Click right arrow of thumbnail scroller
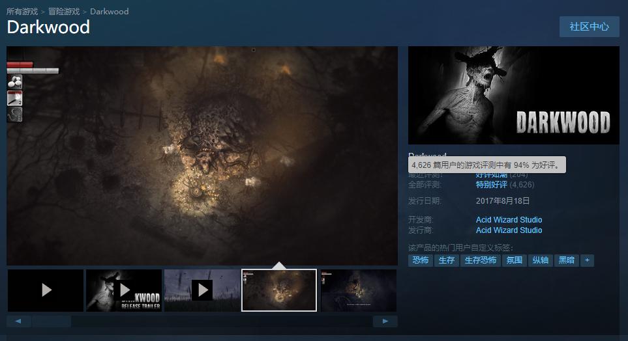The image size is (628, 341). coord(385,321)
